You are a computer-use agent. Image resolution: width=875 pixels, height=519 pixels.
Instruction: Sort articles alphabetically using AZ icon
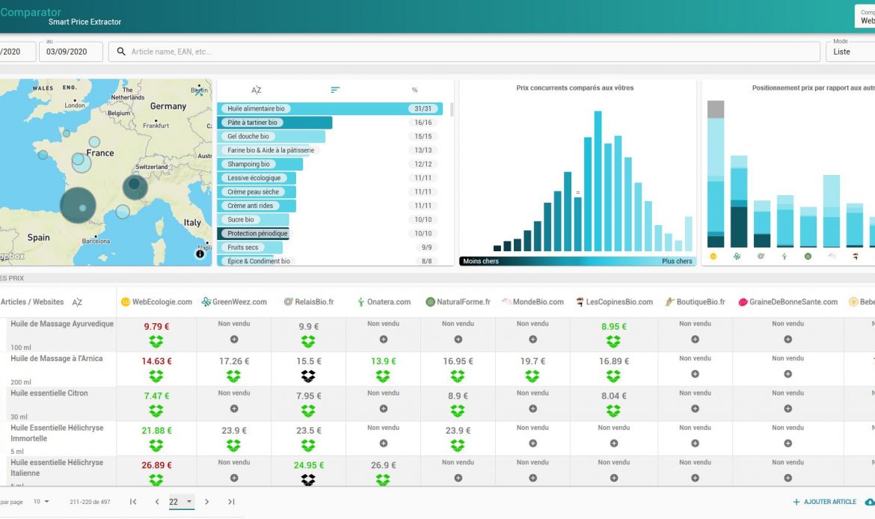coord(77,302)
